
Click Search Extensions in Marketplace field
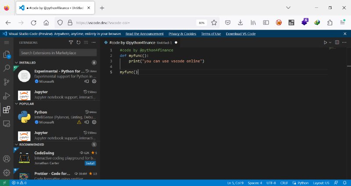pos(58,53)
